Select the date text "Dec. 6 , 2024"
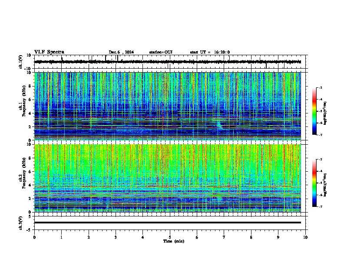Image resolution: width=344 pixels, height=266 pixels. click(121, 52)
